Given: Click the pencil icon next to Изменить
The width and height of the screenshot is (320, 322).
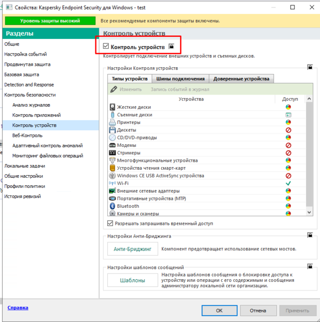Looking at the screenshot, I should (x=114, y=89).
